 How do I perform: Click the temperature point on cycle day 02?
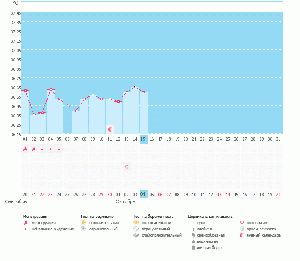[x=34, y=115]
